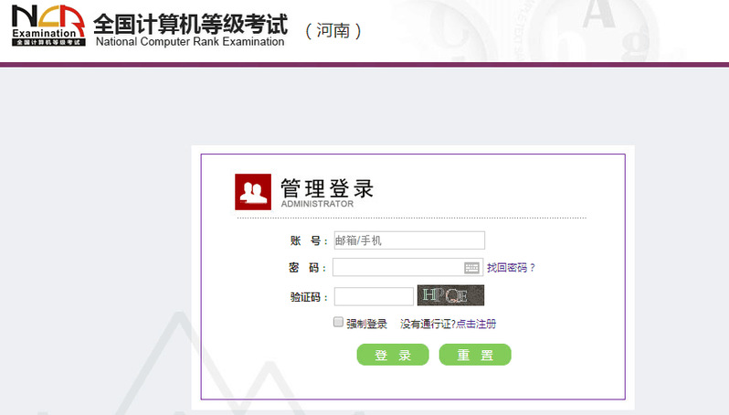Focus the 密码 password input field
The height and width of the screenshot is (415, 729).
coord(397,268)
